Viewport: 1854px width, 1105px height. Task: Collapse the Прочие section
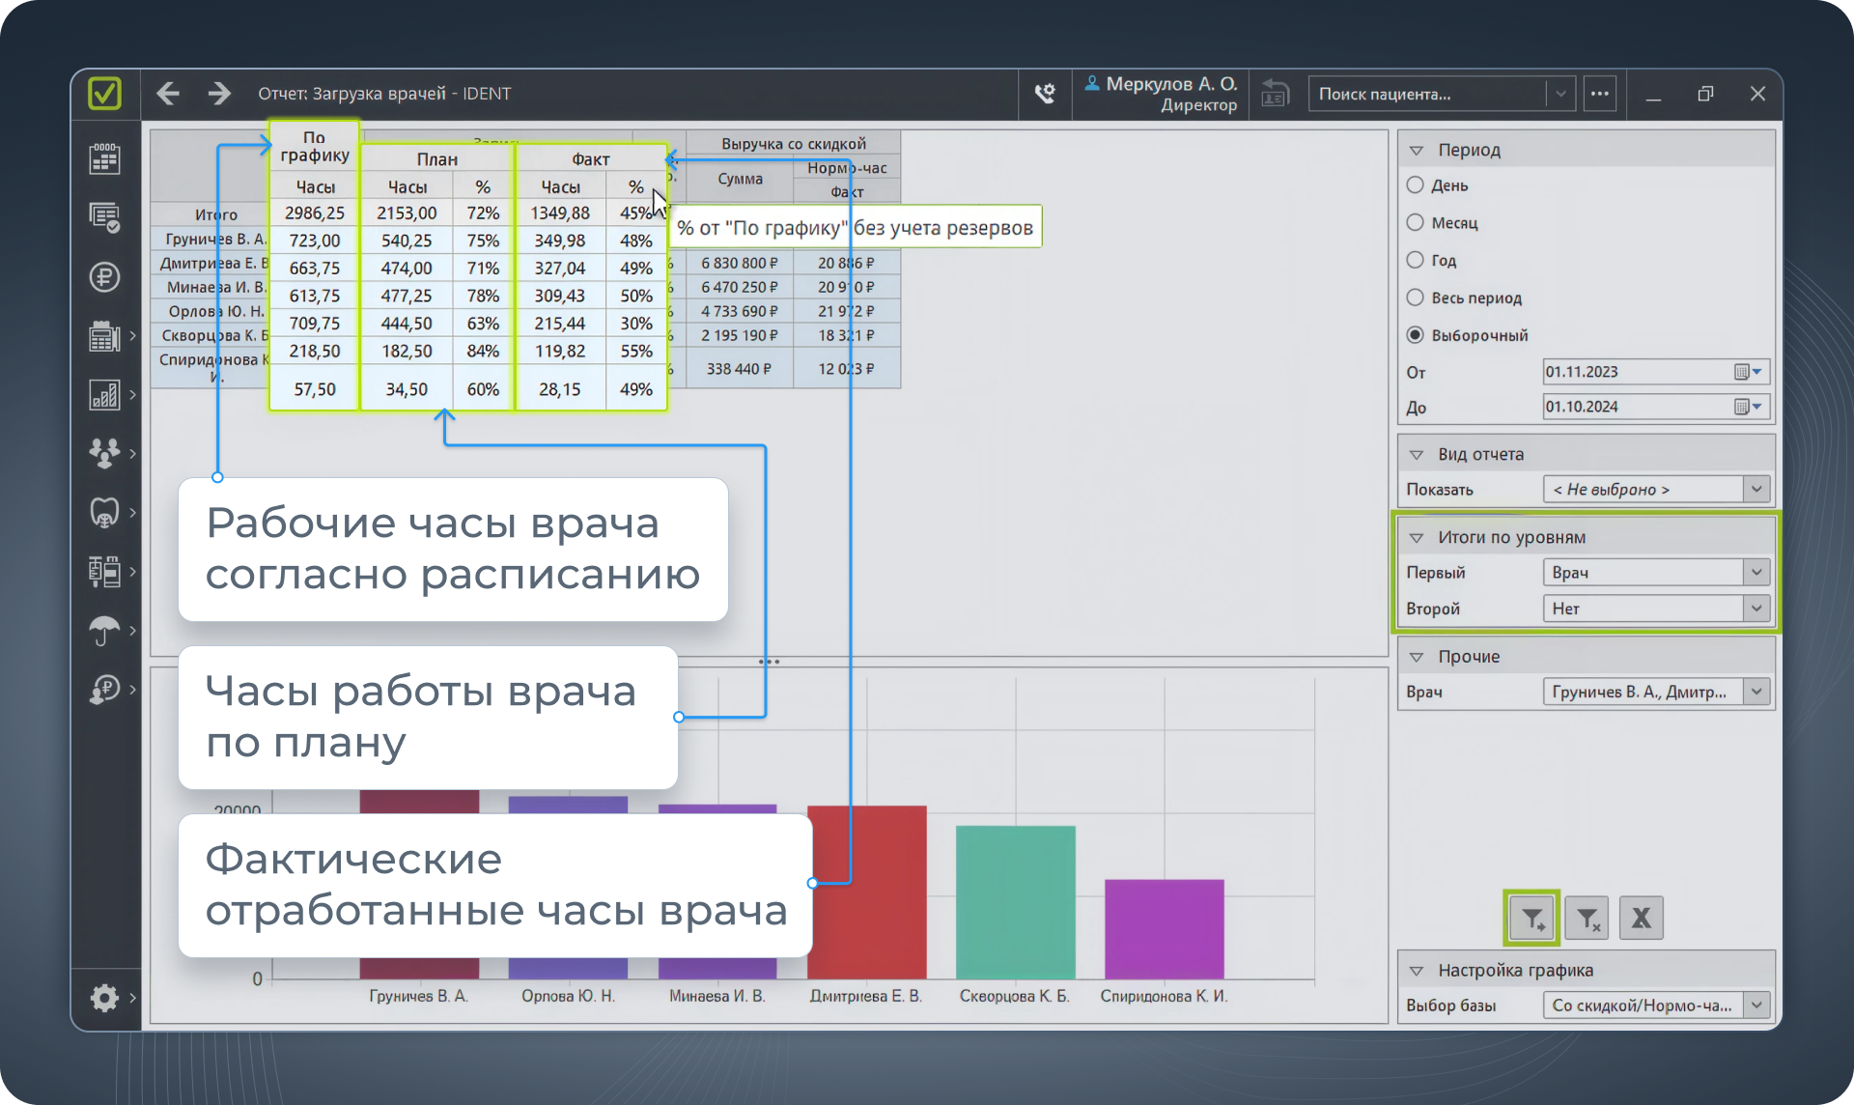1417,657
